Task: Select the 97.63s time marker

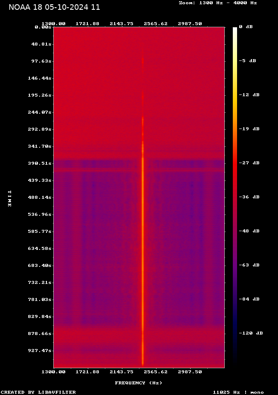Action: pyautogui.click(x=41, y=61)
